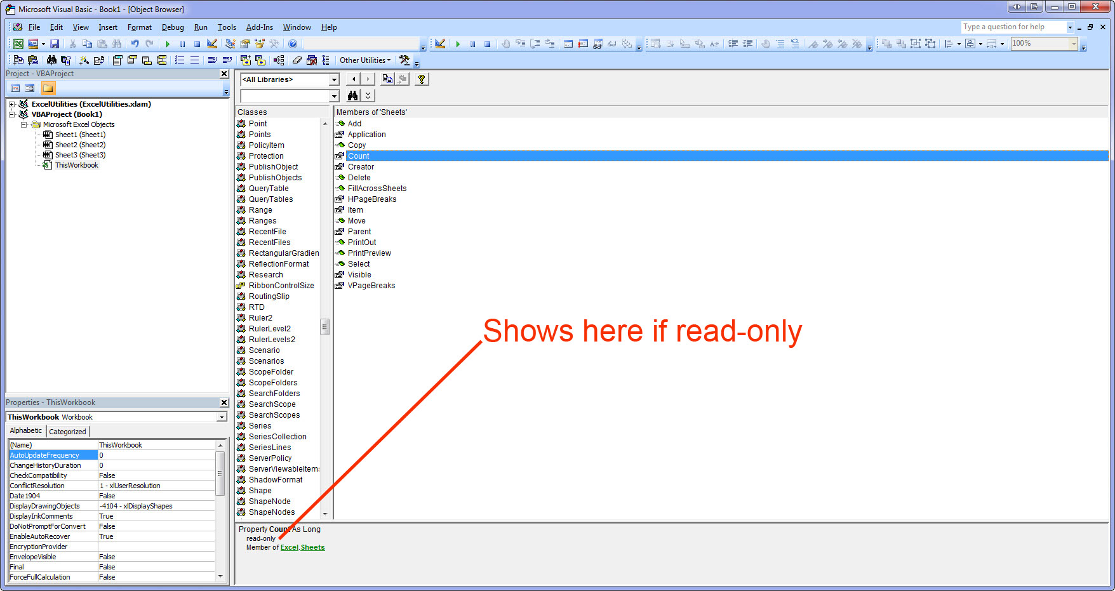Open the All Libraries dropdown
The image size is (1115, 591).
pyautogui.click(x=334, y=79)
